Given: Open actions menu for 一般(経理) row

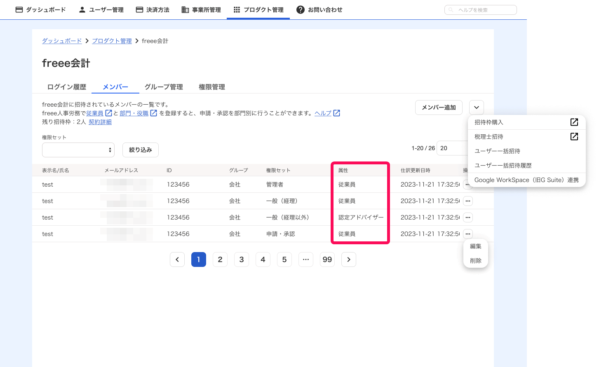Looking at the screenshot, I should (x=467, y=201).
